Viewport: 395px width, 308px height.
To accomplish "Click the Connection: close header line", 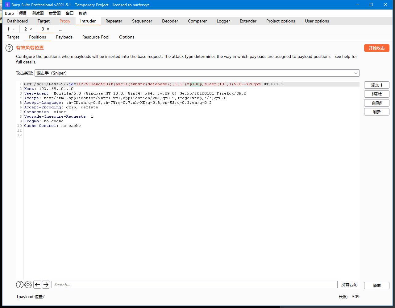I will click(45, 112).
